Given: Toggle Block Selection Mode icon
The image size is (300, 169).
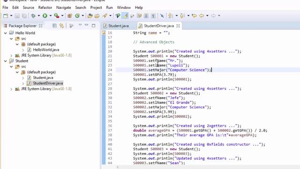Looking at the screenshot, I should click(146, 15).
